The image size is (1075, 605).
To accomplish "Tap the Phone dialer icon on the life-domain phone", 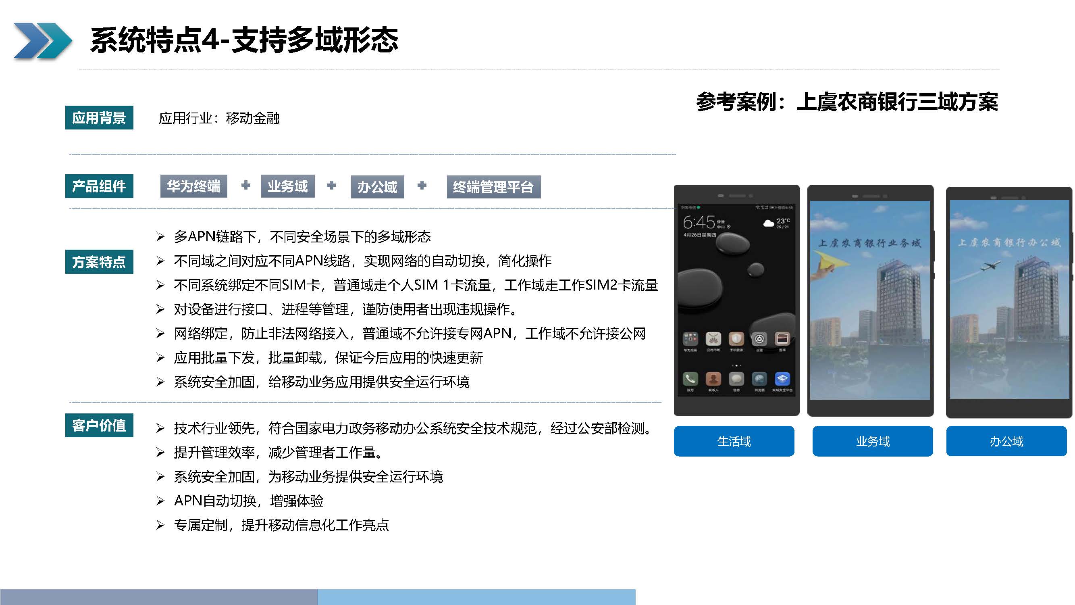I will click(x=690, y=379).
